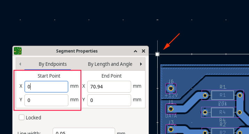The height and width of the screenshot is (134, 249).
Task: Select the white corner handle of board outline
Action: coord(157,54)
